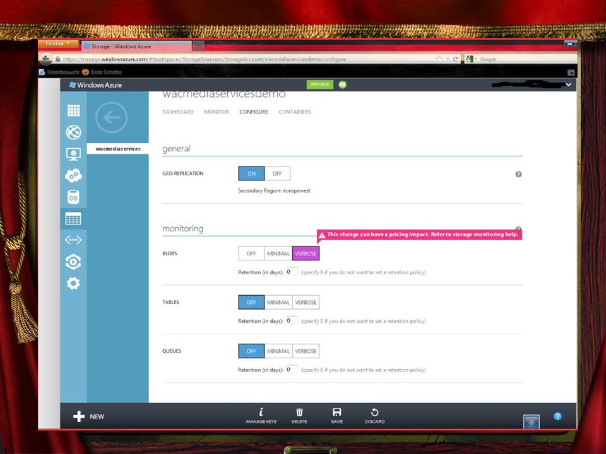Image resolution: width=606 pixels, height=454 pixels.
Task: Open Cloud Services gear-cloud icon in sidebar
Action: click(x=73, y=176)
